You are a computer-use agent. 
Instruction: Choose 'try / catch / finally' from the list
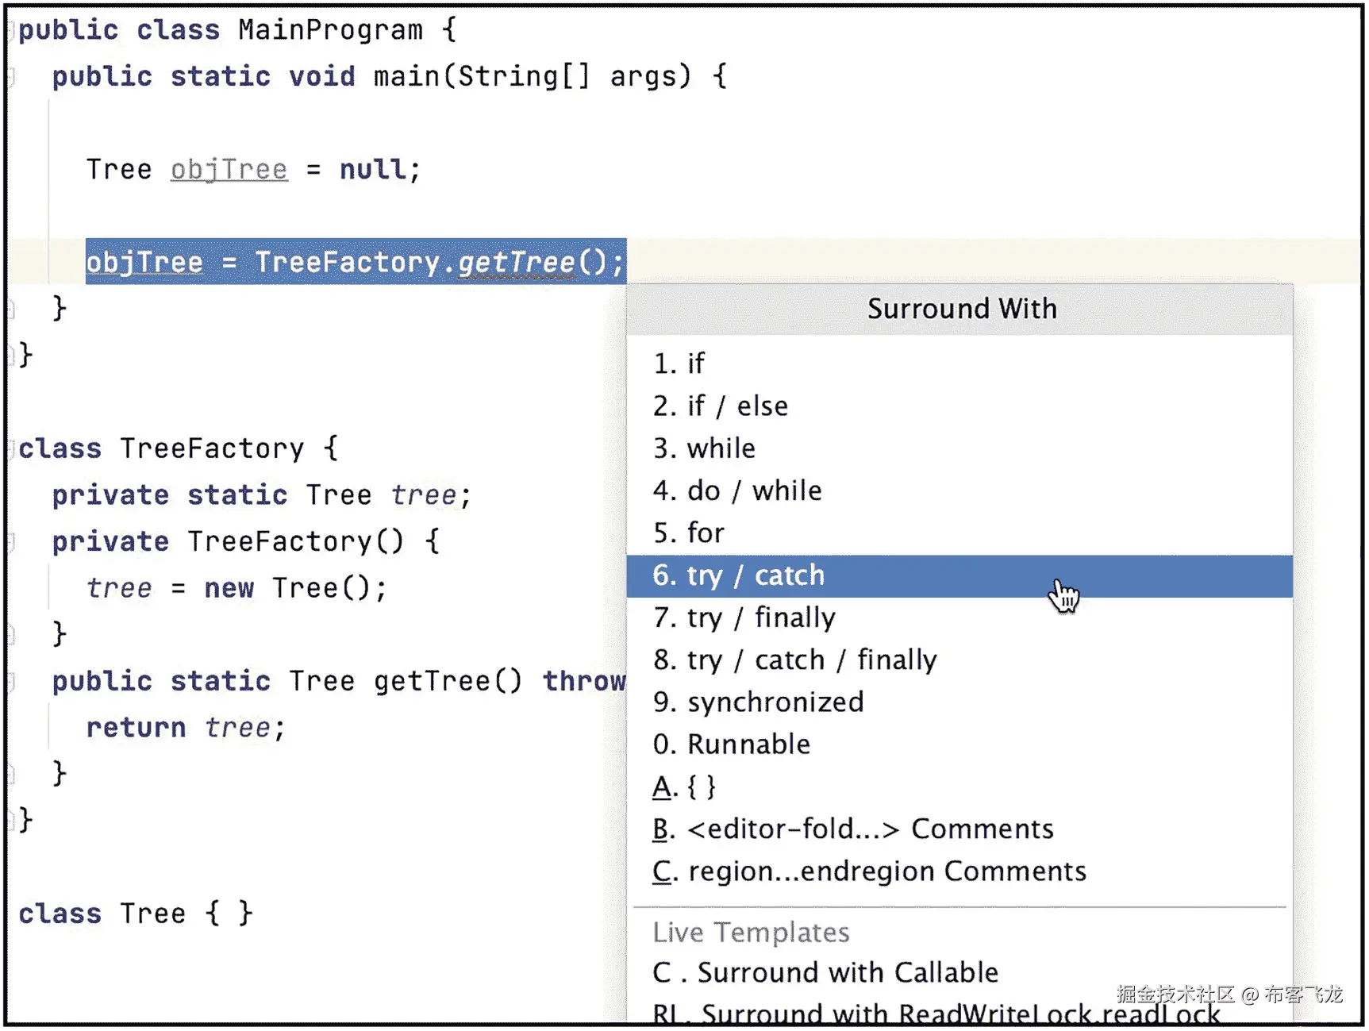794,660
